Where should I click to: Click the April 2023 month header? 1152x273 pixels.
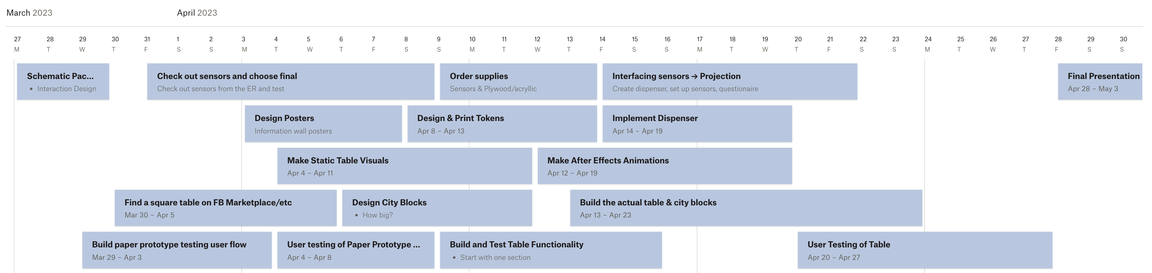click(197, 13)
